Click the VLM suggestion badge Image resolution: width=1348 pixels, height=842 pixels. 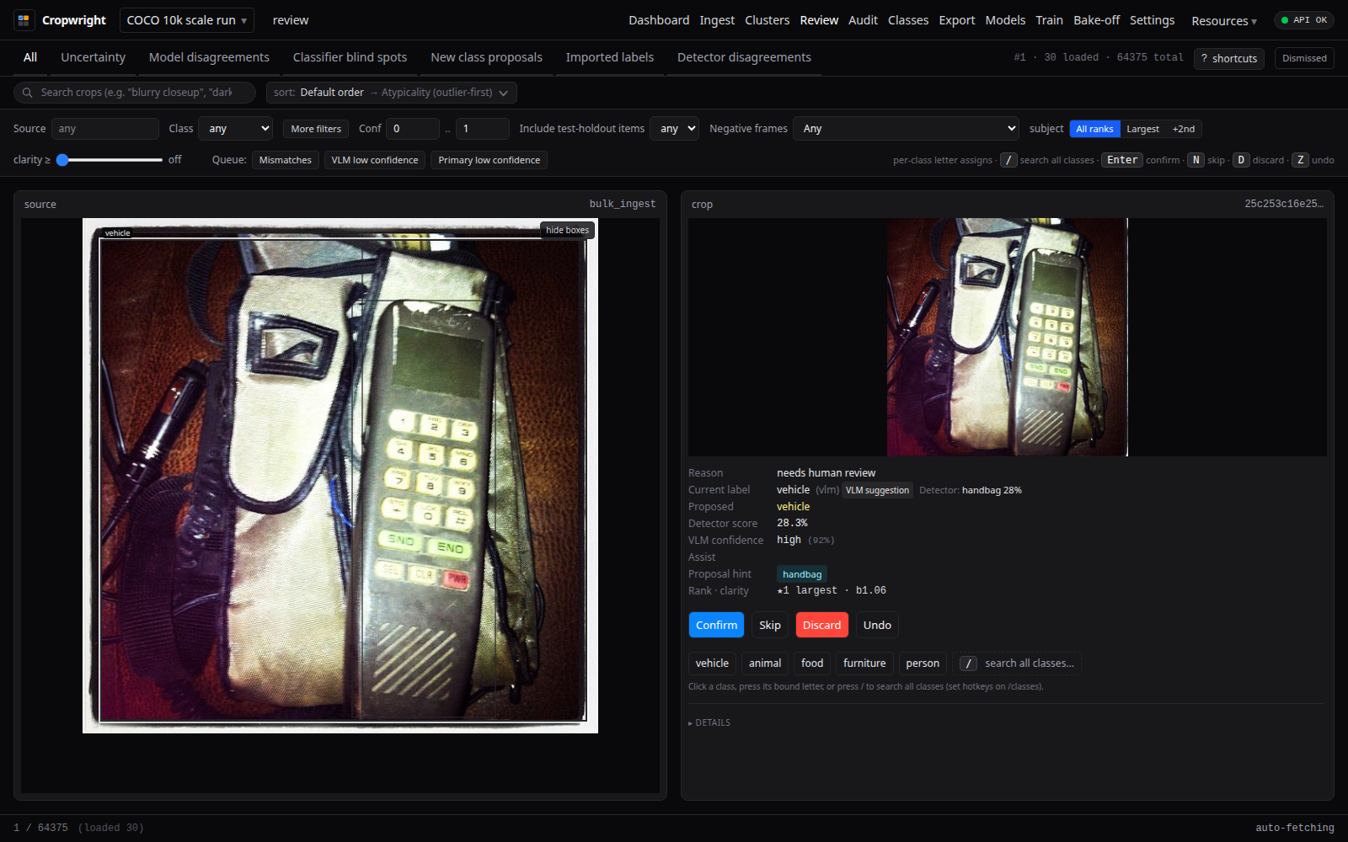pos(877,490)
